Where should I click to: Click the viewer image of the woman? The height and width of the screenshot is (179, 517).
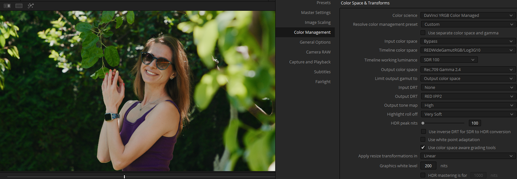[137, 91]
